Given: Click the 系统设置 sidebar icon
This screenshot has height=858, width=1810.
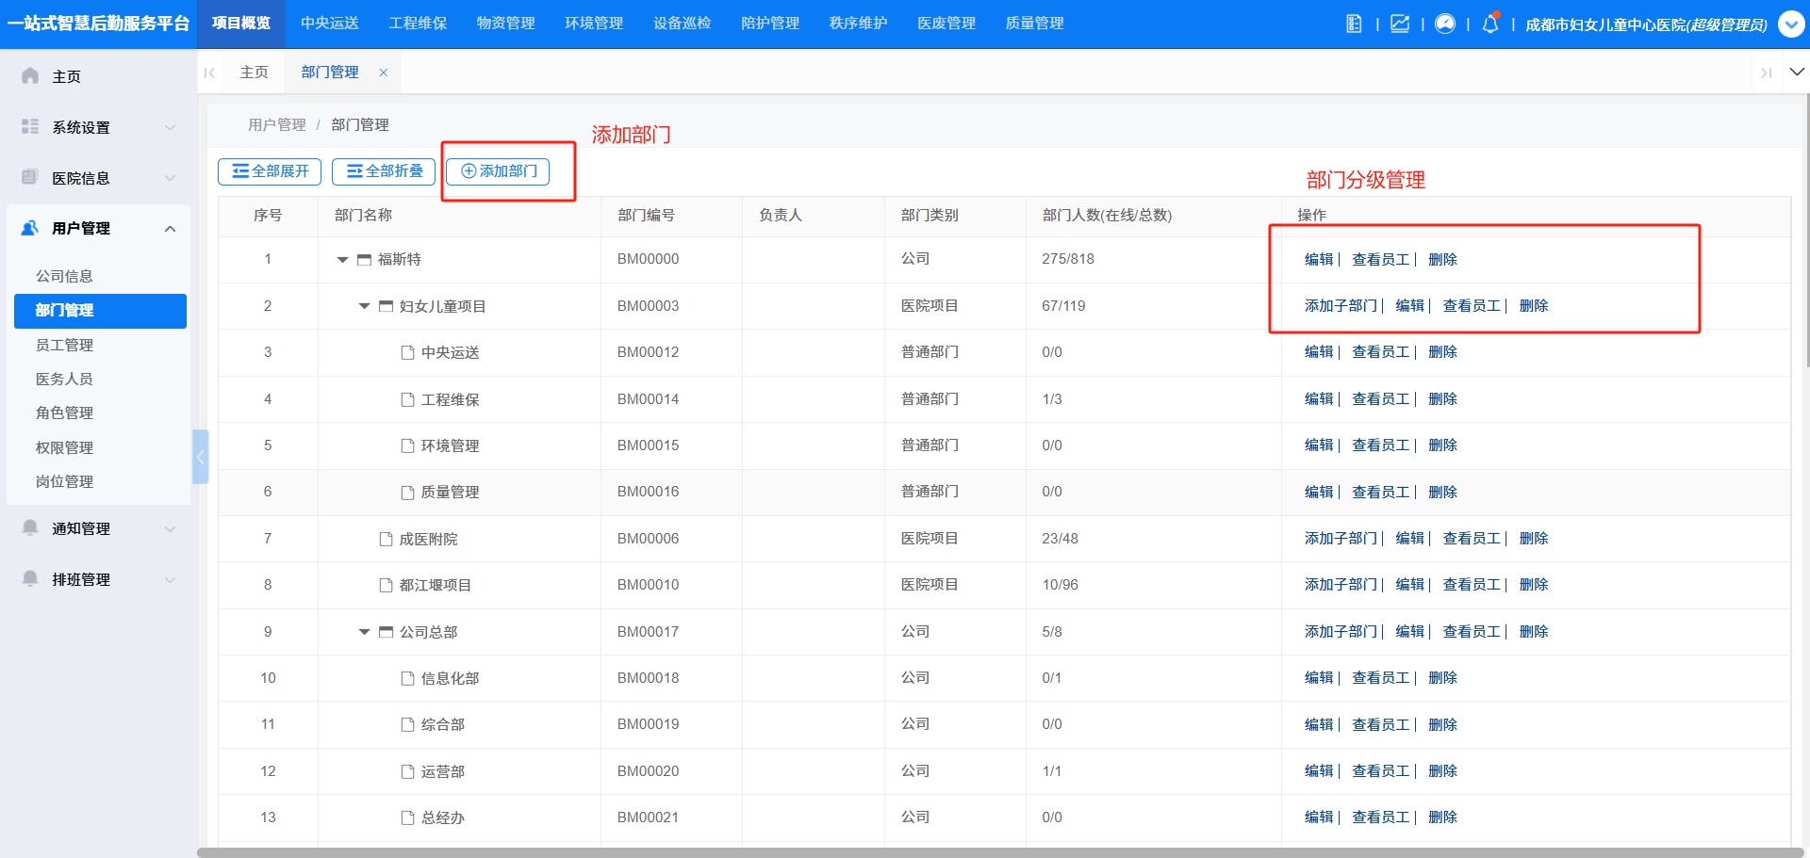Looking at the screenshot, I should coord(30,126).
